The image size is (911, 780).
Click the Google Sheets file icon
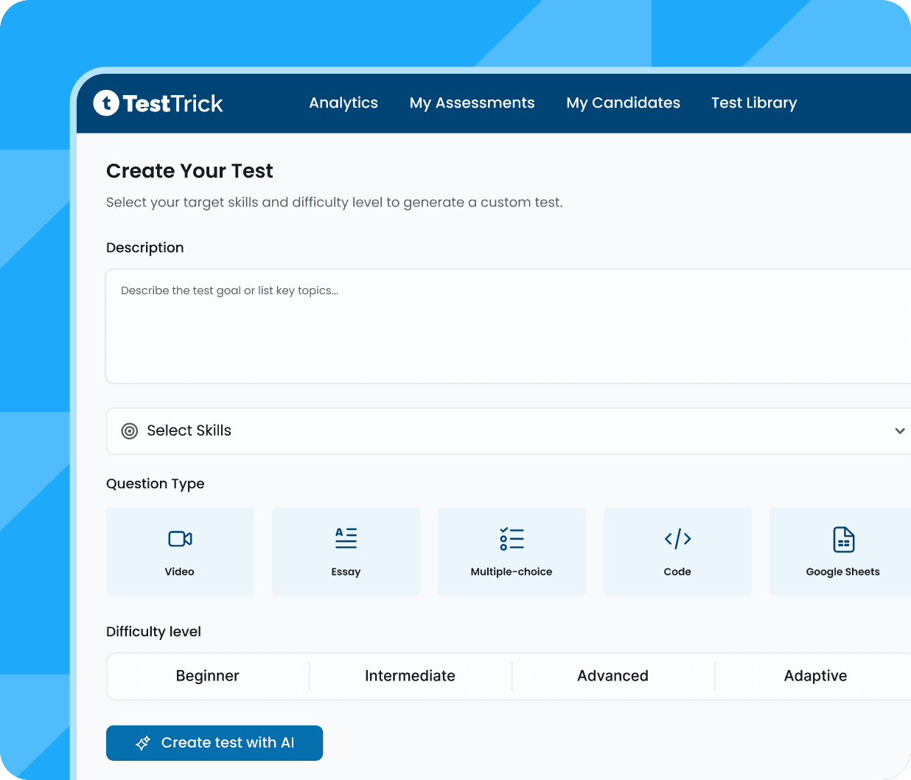point(843,540)
